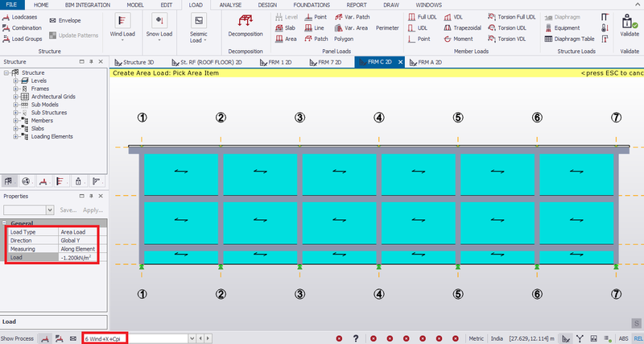This screenshot has width=644, height=344.
Task: Open the FRM A 2D view tab
Action: [x=426, y=63]
